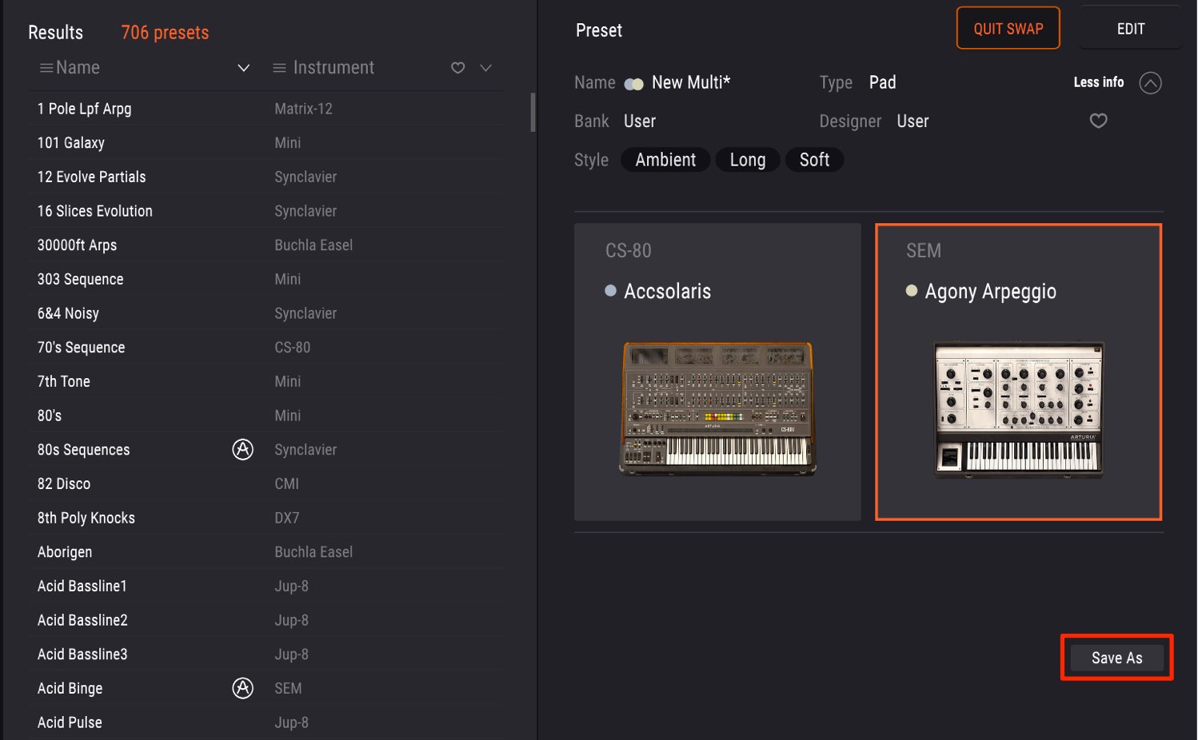Viewport: 1198px width, 740px height.
Task: Click the Agony Arpeggio preset name in SEM card
Action: tap(990, 292)
